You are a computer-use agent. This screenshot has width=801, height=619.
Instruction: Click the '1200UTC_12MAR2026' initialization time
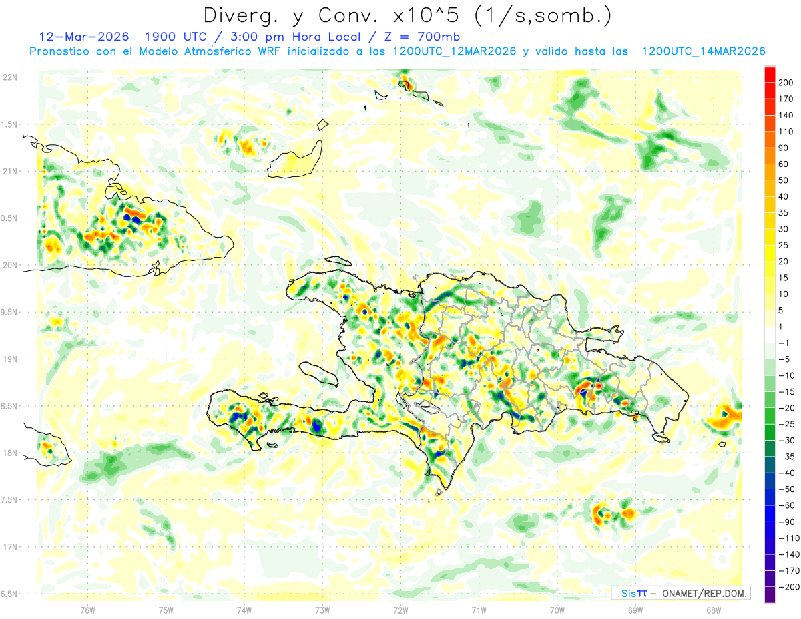pos(455,51)
